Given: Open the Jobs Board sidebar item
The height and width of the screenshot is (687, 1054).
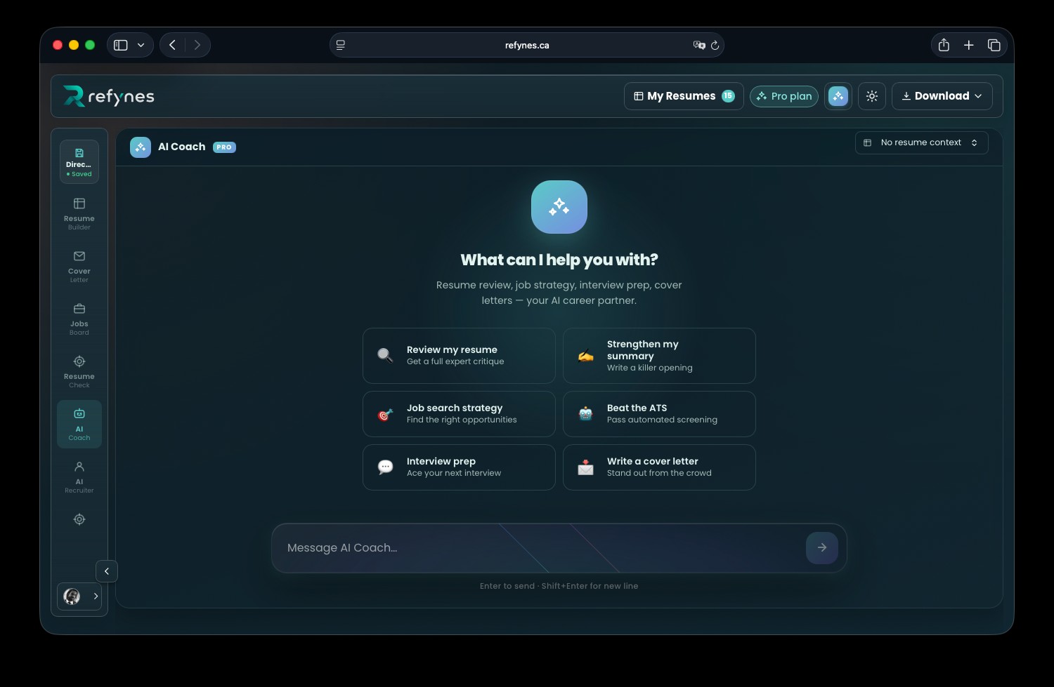Looking at the screenshot, I should pos(79,319).
